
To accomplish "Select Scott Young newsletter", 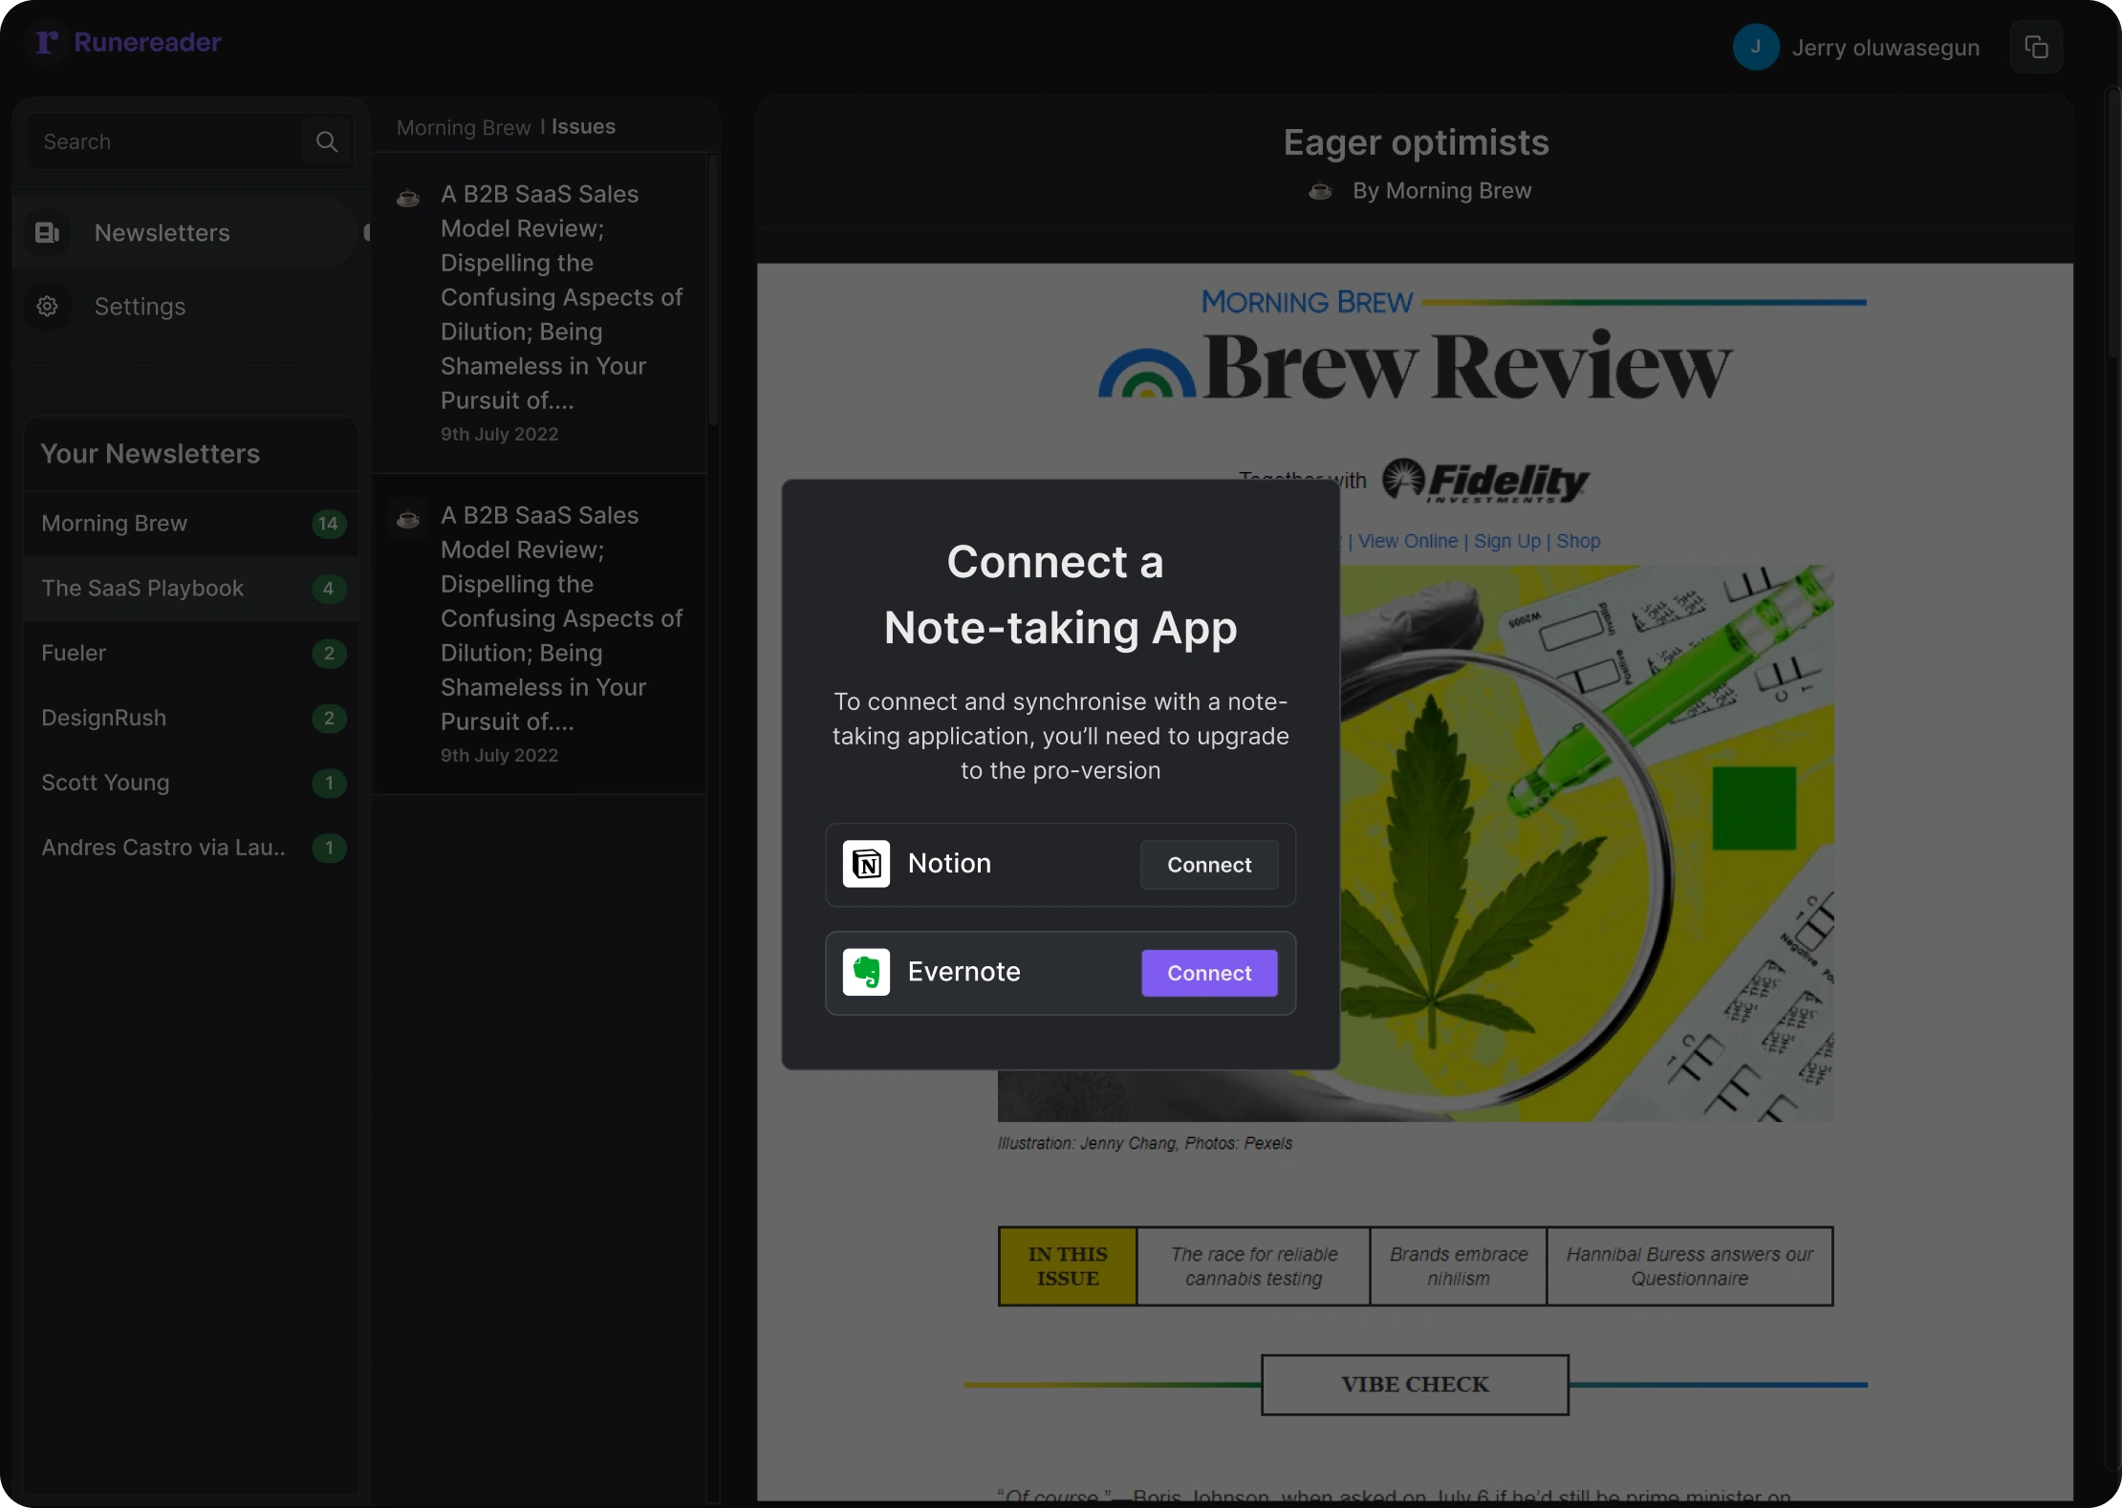I will coord(190,783).
